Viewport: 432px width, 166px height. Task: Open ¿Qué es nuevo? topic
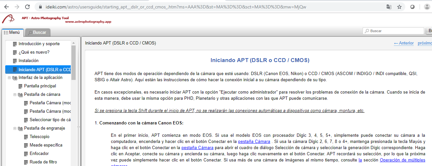click(34, 52)
